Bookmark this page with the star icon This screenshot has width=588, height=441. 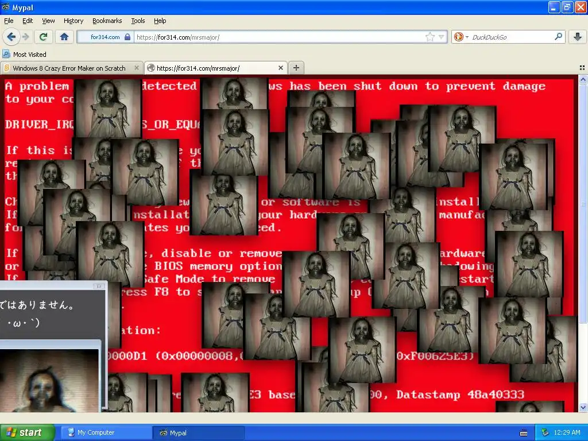pyautogui.click(x=430, y=37)
